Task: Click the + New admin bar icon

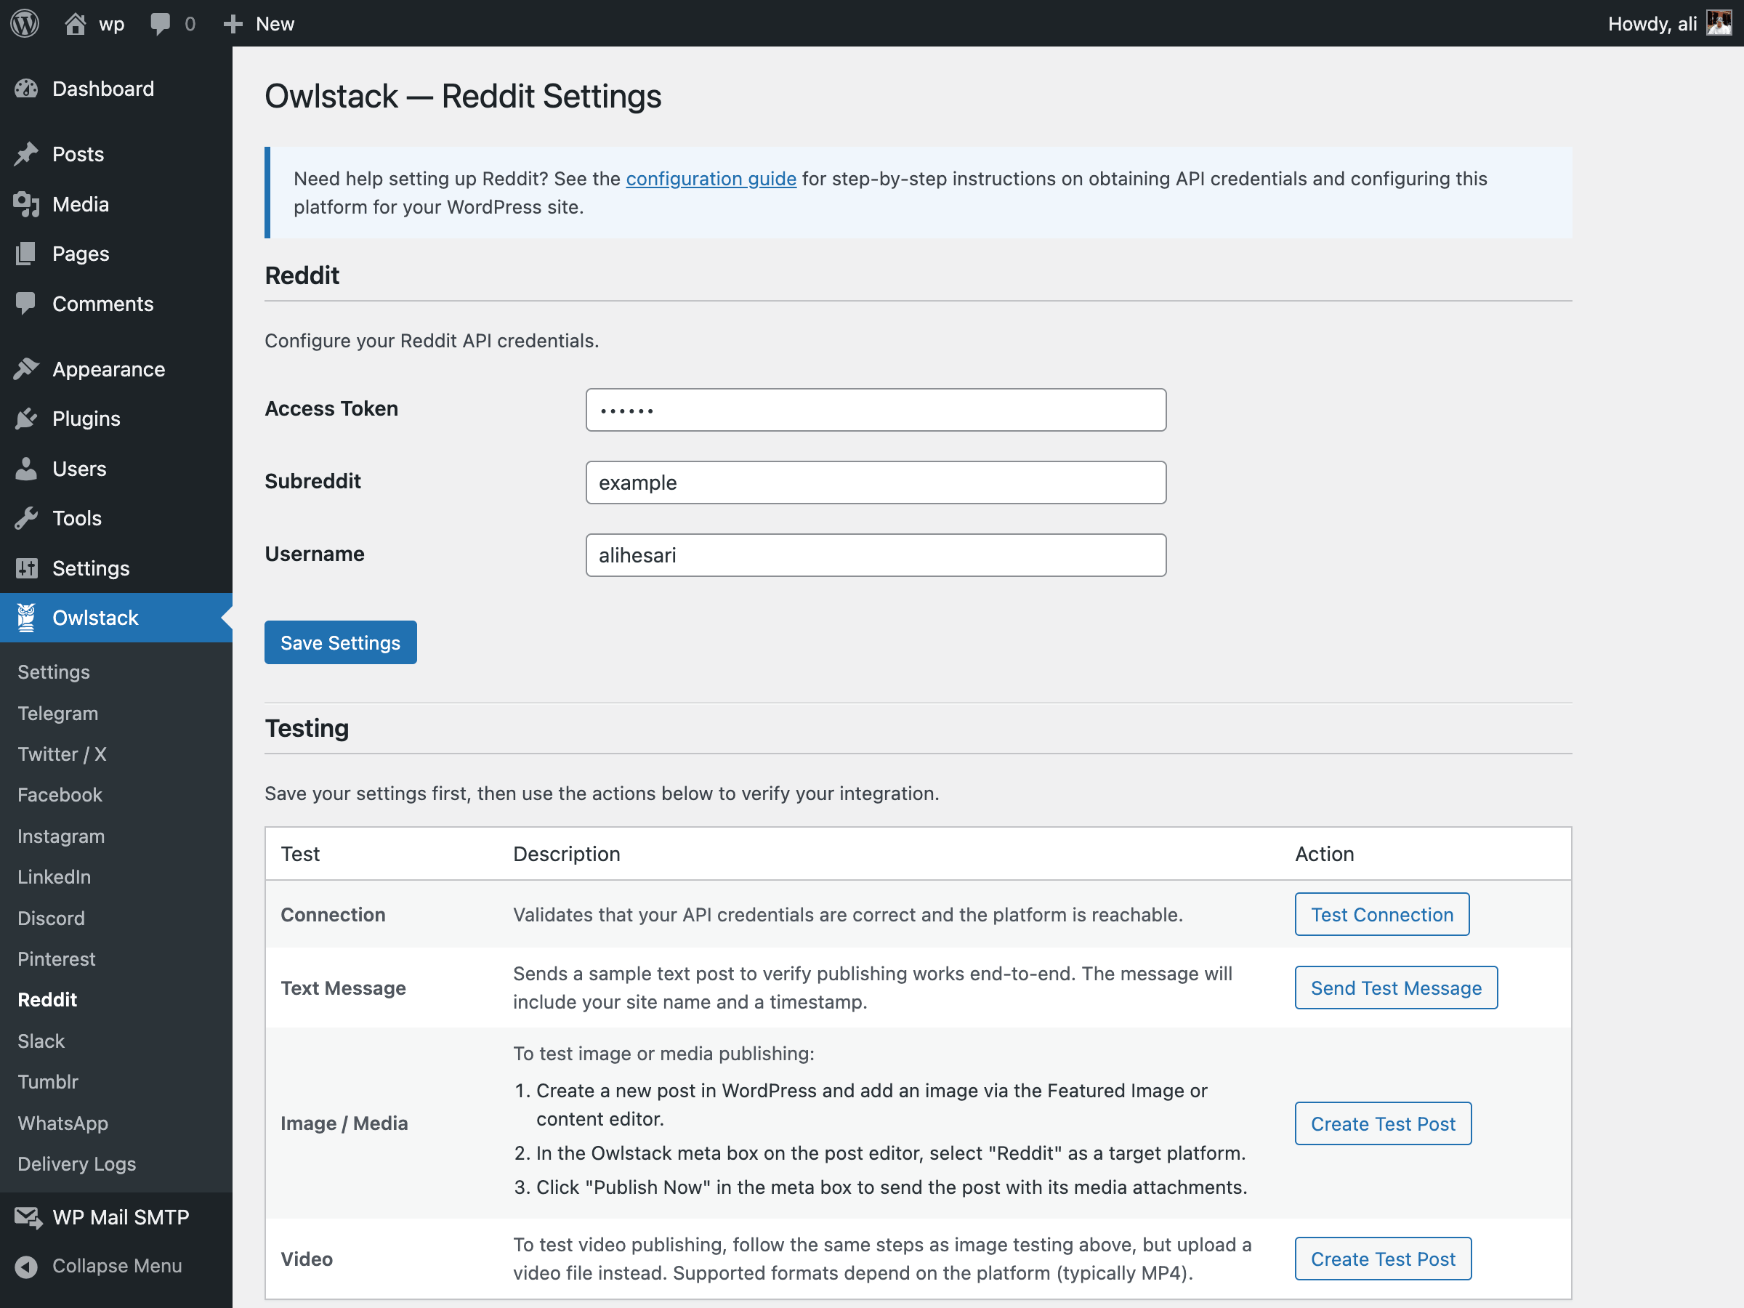Action: 232,23
